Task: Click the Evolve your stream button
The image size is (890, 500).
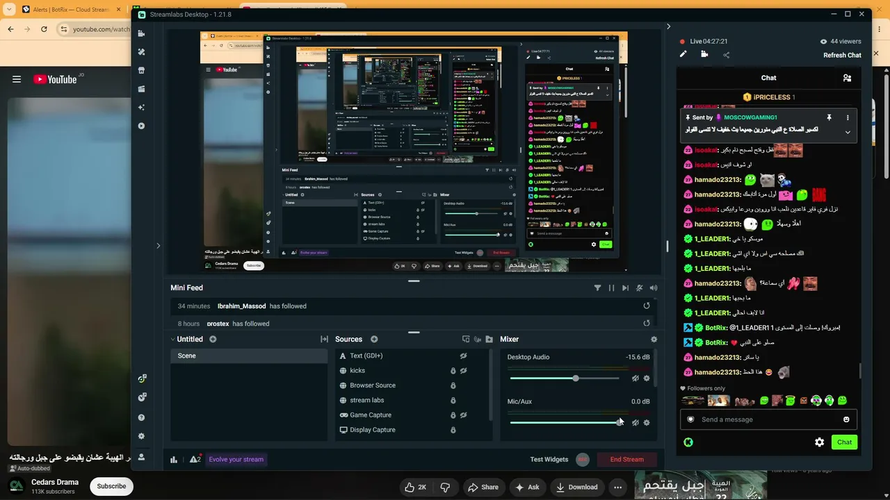Action: [x=235, y=459]
